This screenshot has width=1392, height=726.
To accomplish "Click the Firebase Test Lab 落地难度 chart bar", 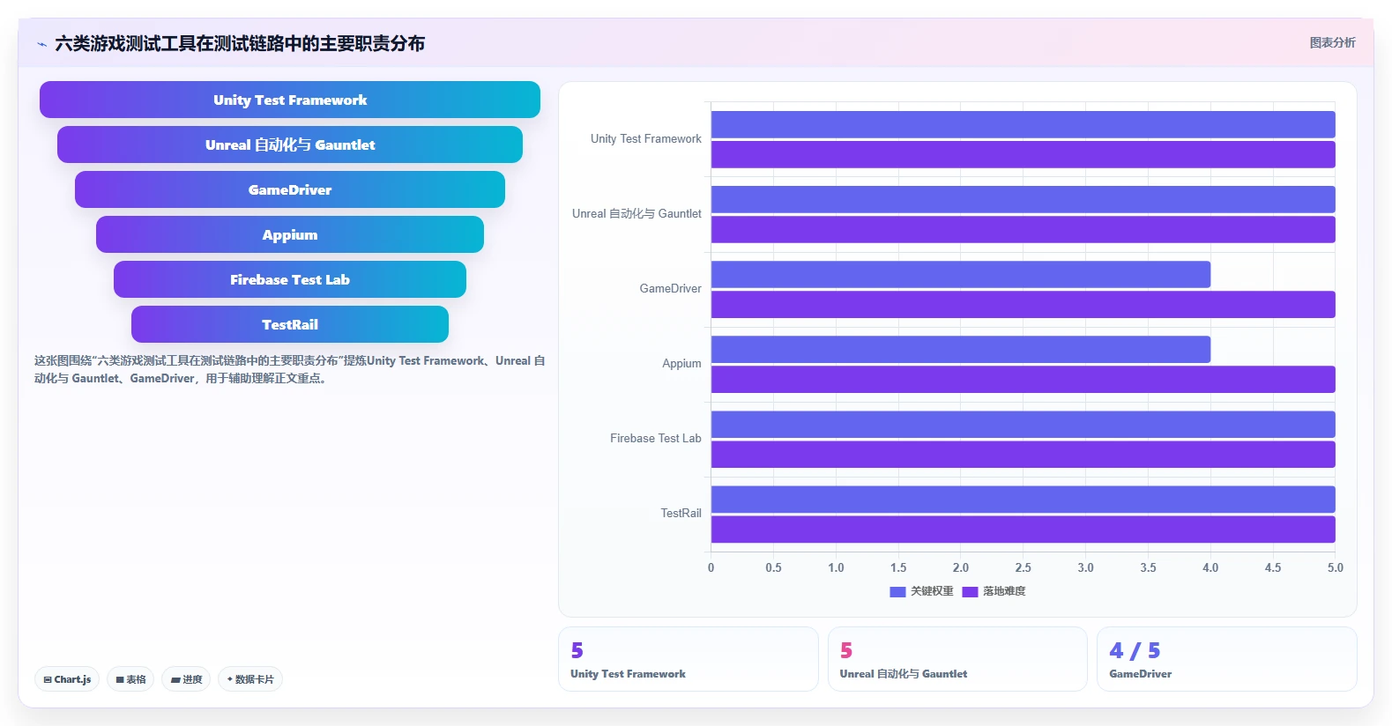I will tap(1023, 454).
